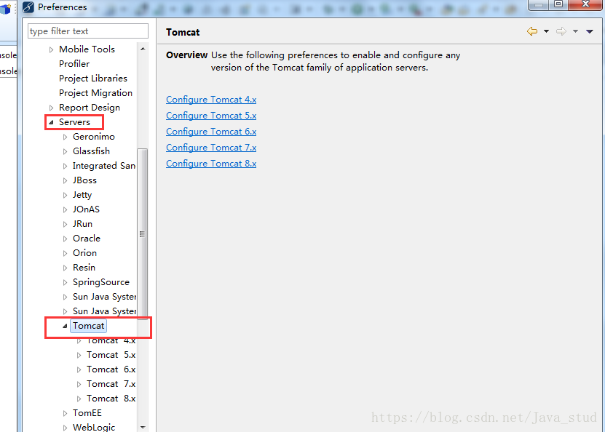
Task: Collapse the Servers node
Action: (51, 122)
